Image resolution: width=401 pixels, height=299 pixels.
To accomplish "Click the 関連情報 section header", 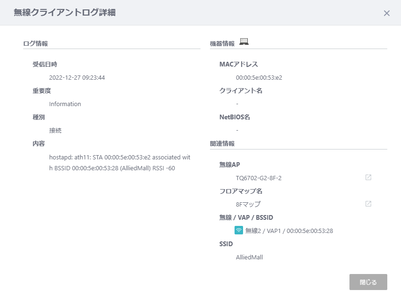I will [x=222, y=143].
